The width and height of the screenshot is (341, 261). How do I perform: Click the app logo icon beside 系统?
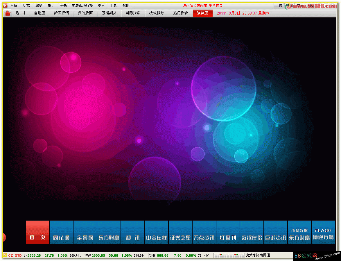click(5, 6)
